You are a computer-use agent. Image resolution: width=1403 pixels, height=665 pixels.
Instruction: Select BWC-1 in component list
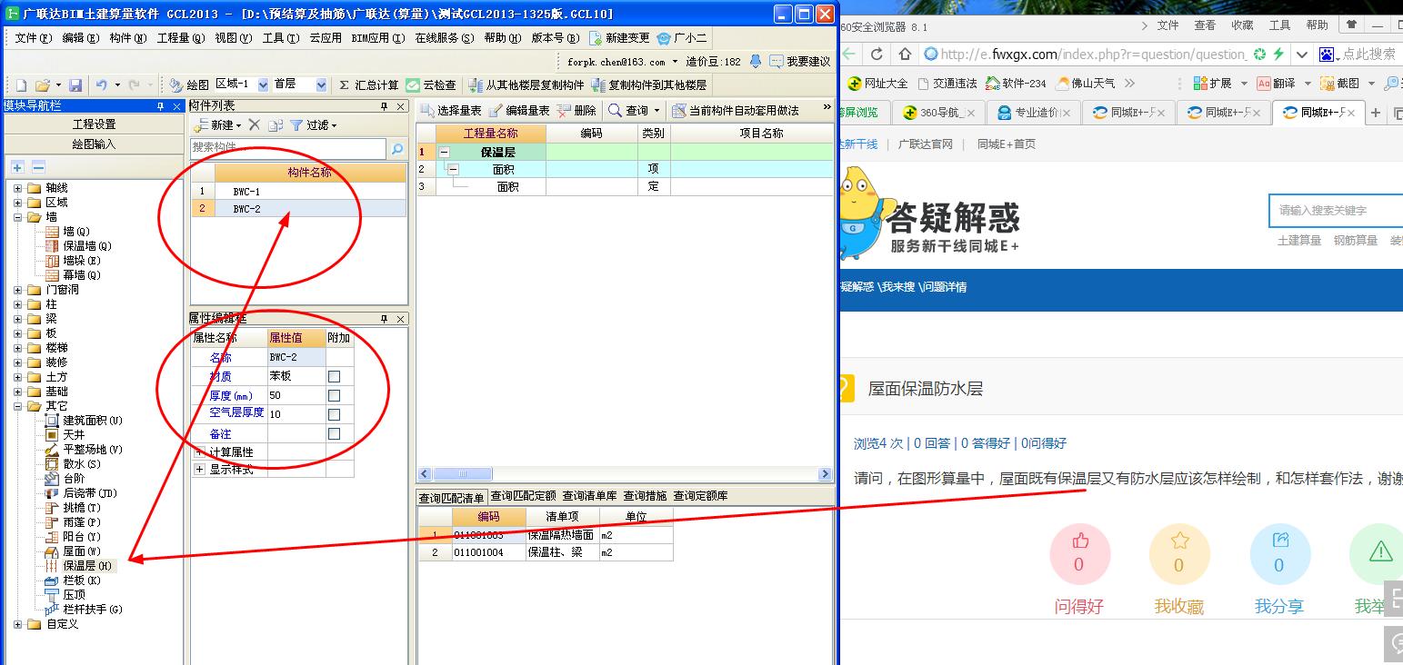point(246,192)
